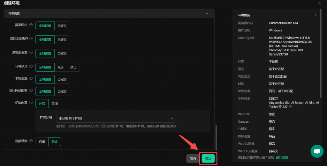Click the 确定 confirm button
Screen dimensions: 327x166
208,158
